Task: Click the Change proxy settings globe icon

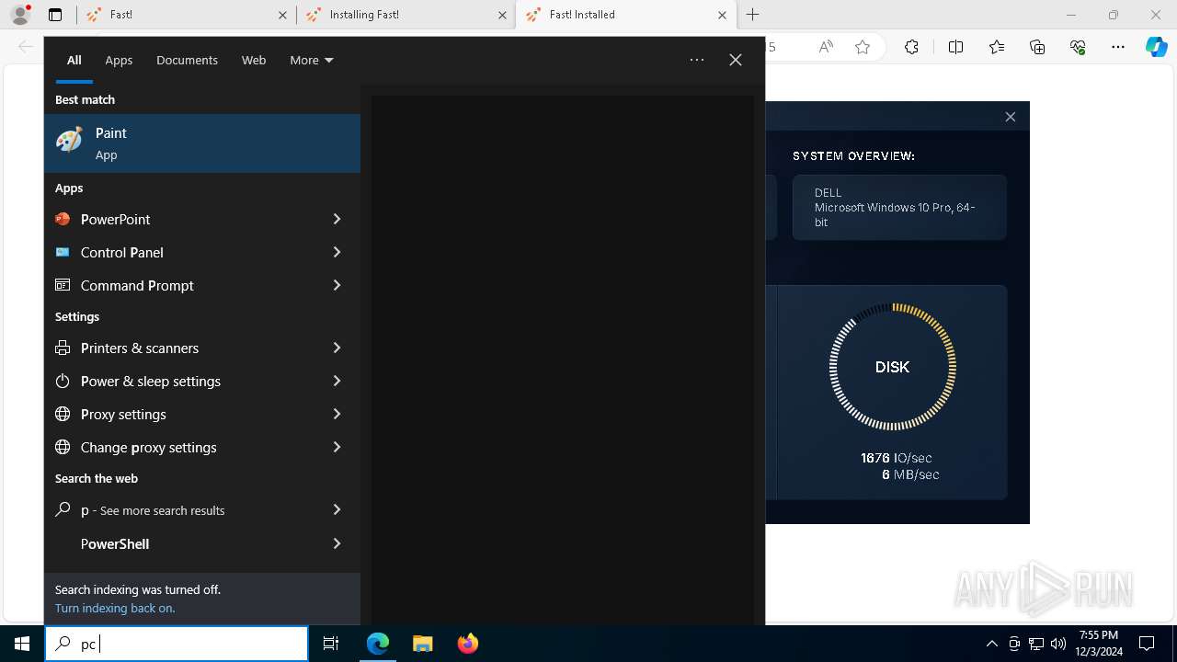Action: 63,447
